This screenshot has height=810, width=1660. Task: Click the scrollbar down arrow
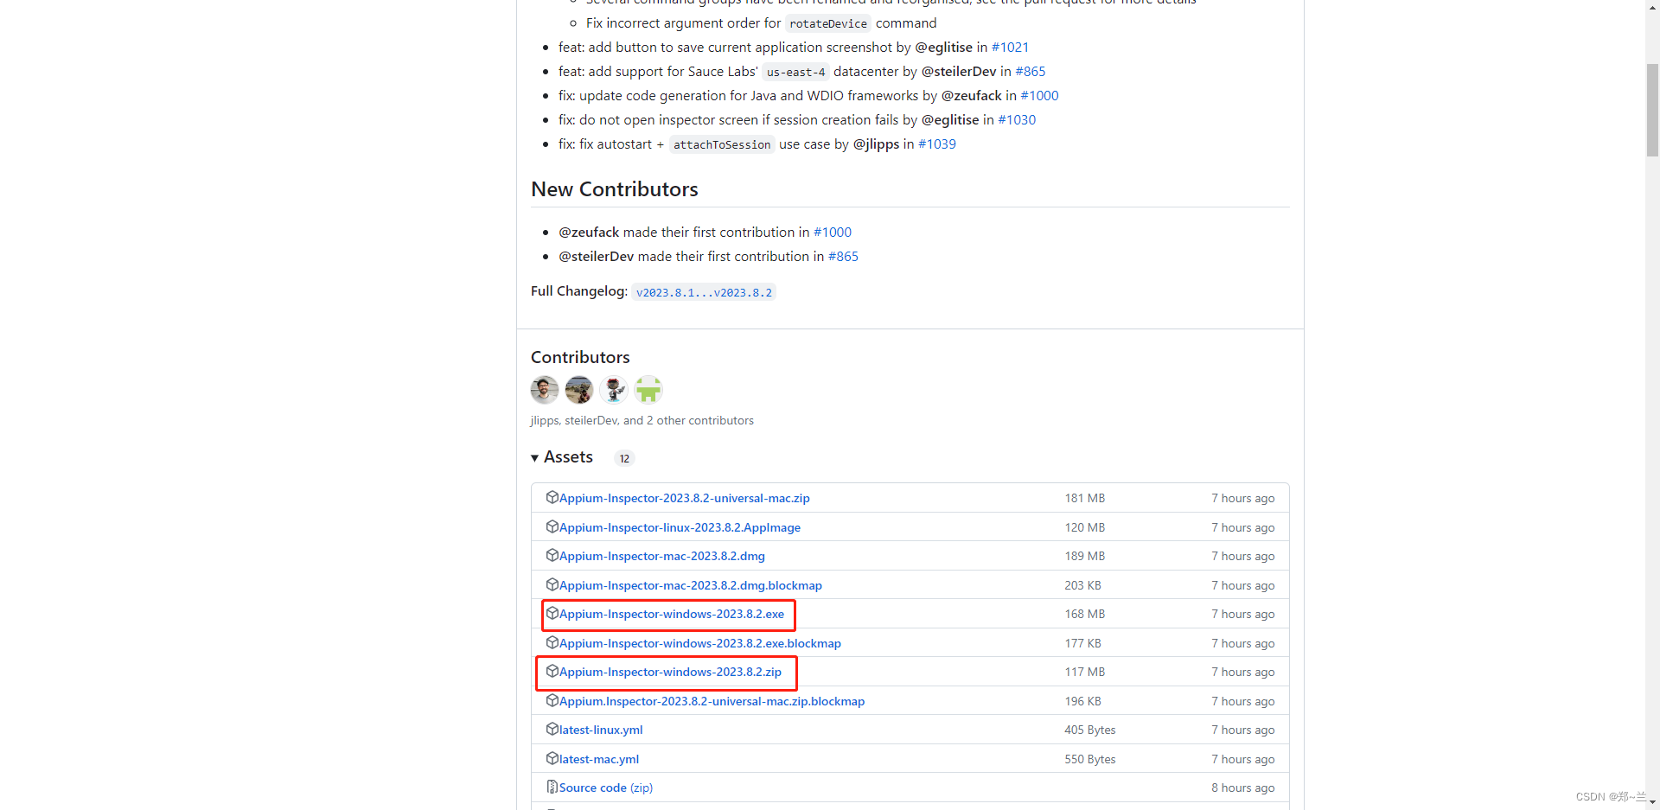pos(1652,803)
